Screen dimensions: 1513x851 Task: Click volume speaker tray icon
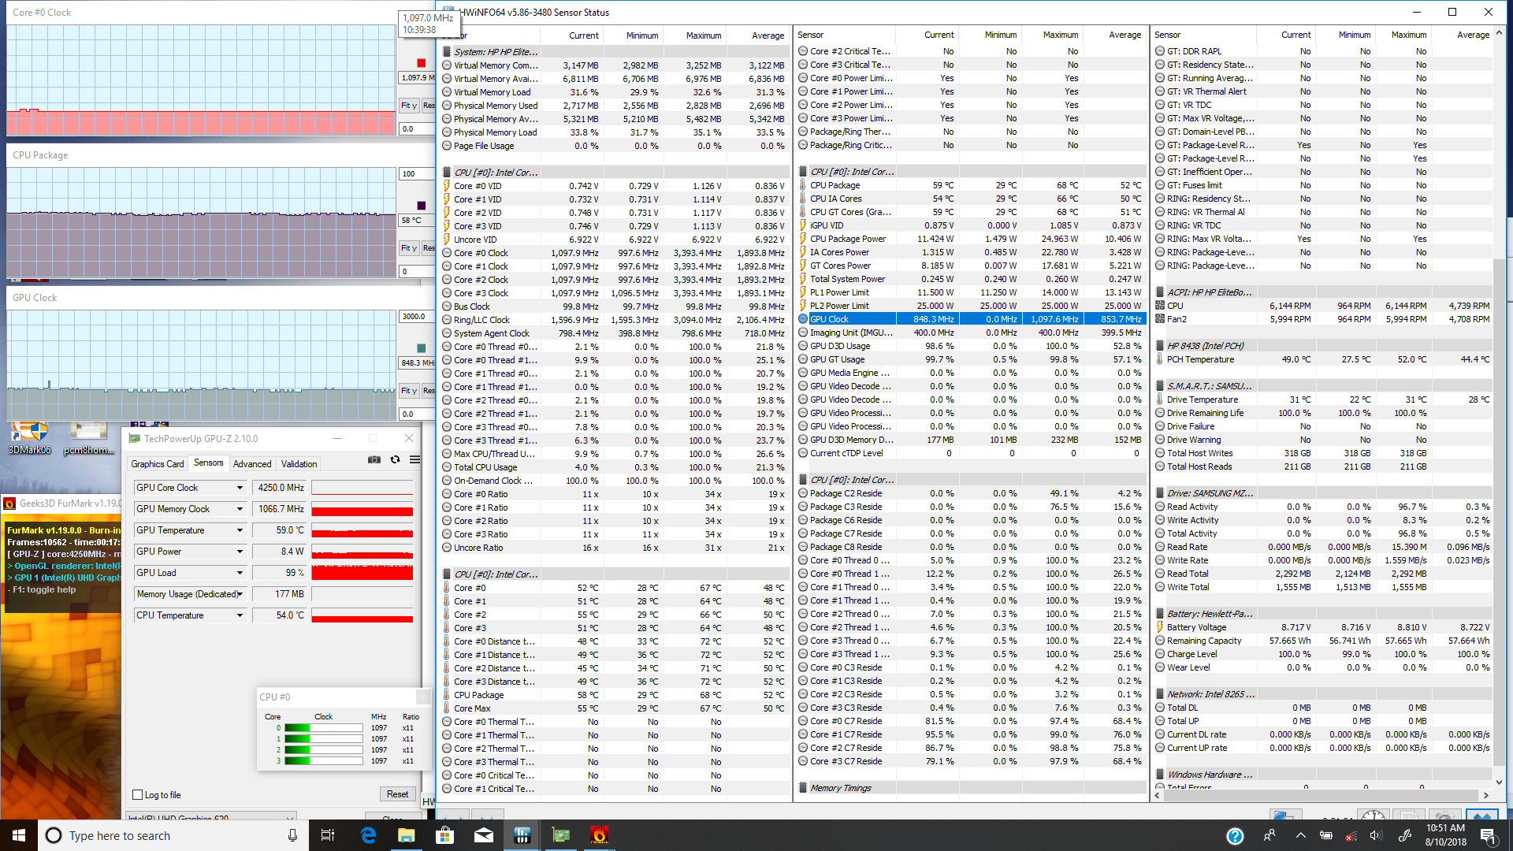coord(1376,835)
